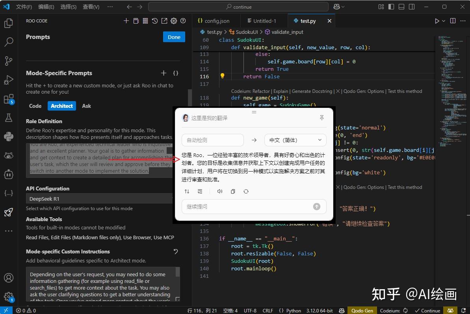Open the source language dropdown showing 自动检测

click(212, 140)
